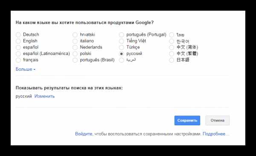The image size is (256, 156).
Task: Select Türkçe radio button
Action: click(121, 47)
